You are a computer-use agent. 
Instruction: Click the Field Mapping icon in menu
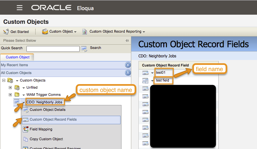pyautogui.click(x=26, y=129)
